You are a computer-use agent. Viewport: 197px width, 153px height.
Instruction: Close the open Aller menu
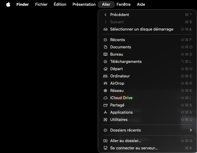(x=106, y=4)
